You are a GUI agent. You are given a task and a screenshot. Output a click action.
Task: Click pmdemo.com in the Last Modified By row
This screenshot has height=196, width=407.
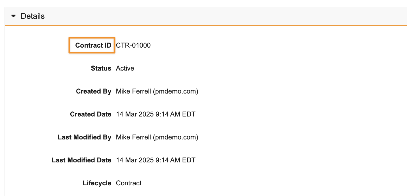click(x=176, y=137)
